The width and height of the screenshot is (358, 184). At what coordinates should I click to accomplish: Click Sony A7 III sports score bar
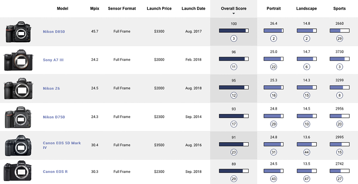(x=340, y=59)
